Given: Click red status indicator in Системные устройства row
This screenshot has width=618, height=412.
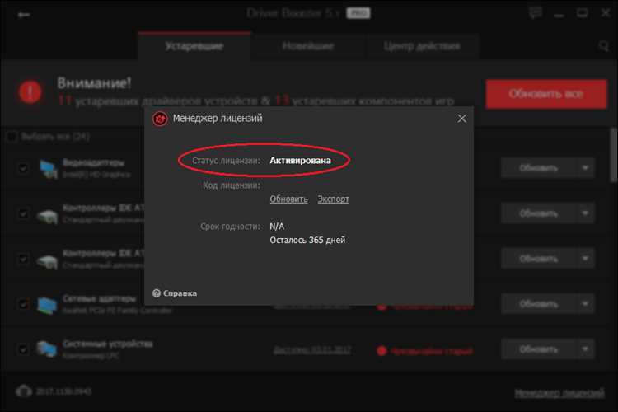Looking at the screenshot, I should pyautogui.click(x=382, y=351).
